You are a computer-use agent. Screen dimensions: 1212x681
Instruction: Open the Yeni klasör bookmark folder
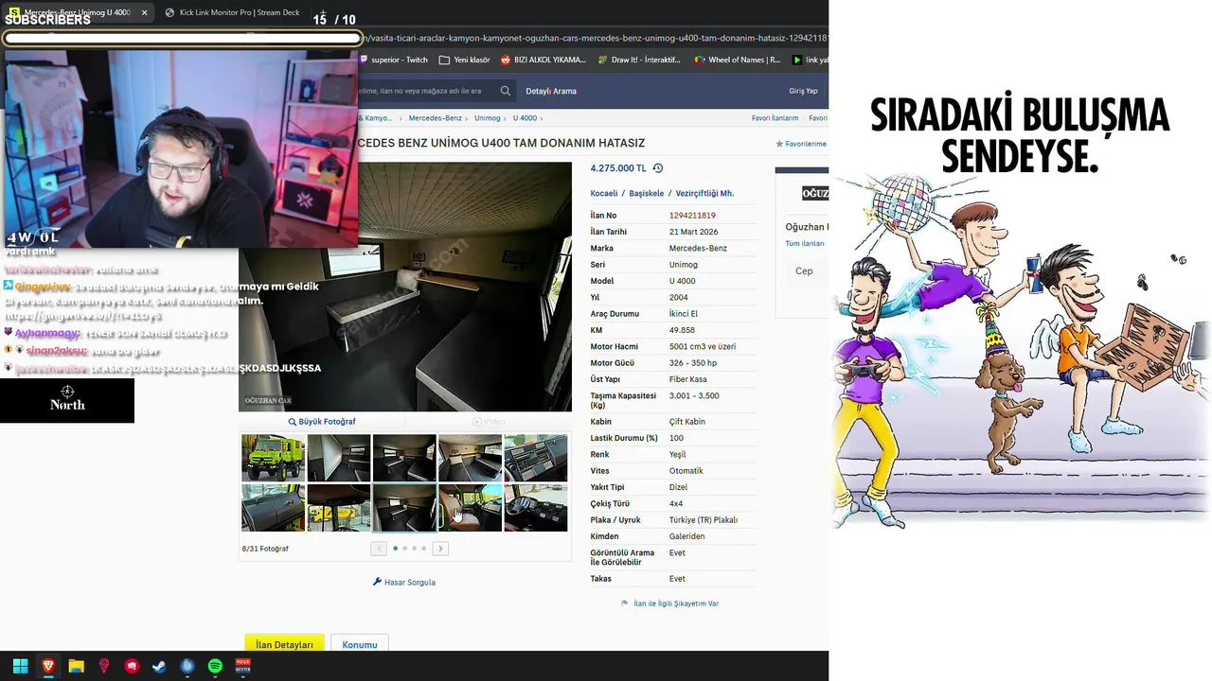pos(465,60)
